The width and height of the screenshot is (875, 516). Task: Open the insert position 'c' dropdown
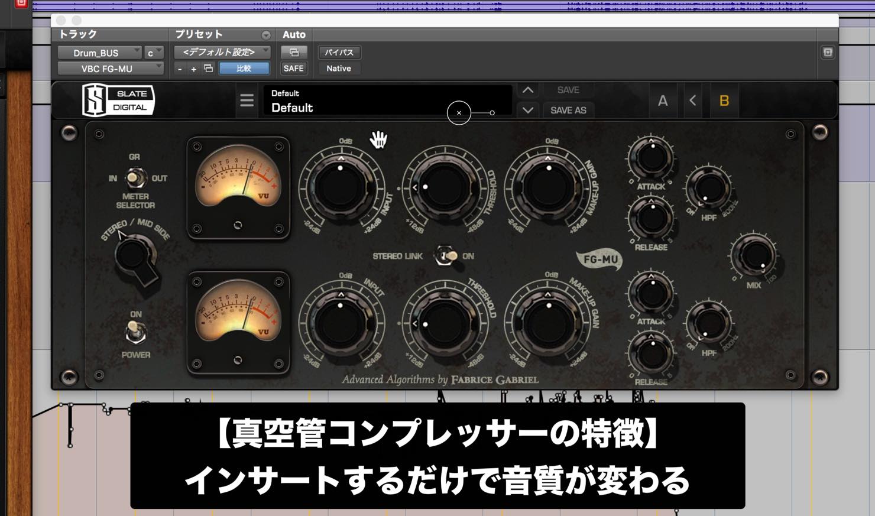[x=153, y=53]
